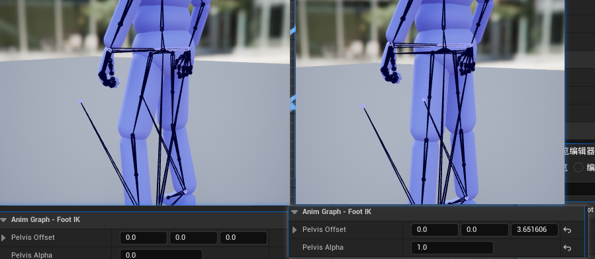Click the 编辑器 label text
The width and height of the screenshot is (595, 259).
580,151
